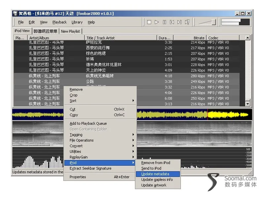This screenshot has width=264, height=198.
Task: Open the Edit menu
Action: (x=32, y=22)
